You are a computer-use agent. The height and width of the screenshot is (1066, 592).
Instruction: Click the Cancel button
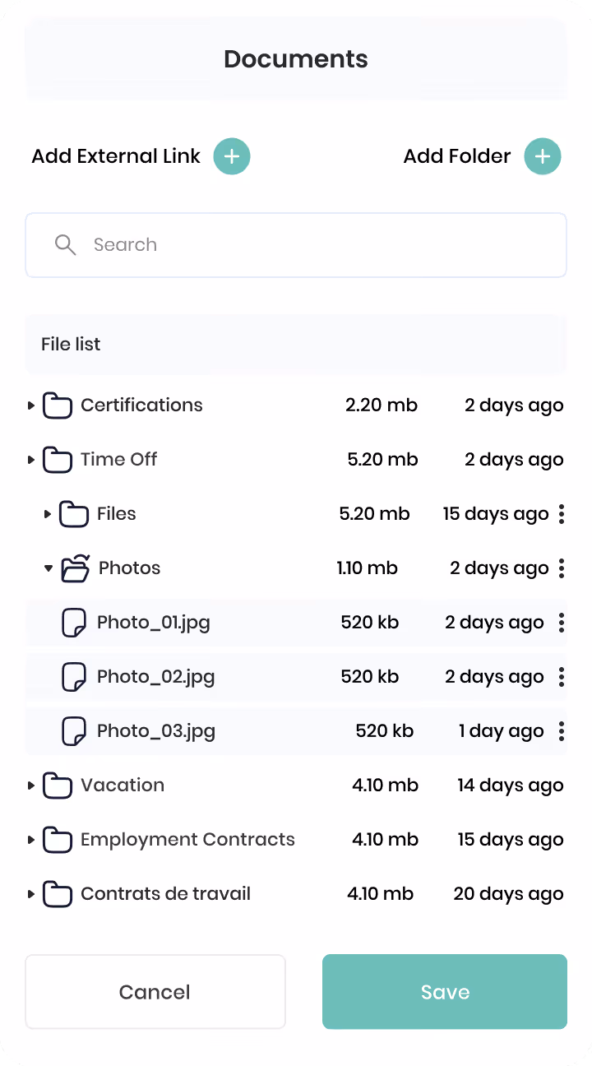tap(155, 992)
